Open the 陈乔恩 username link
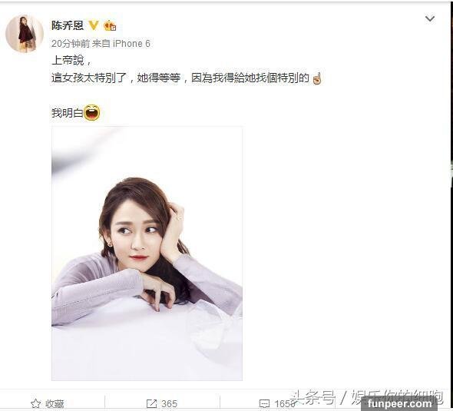This screenshot has height=411, width=453. [68, 25]
